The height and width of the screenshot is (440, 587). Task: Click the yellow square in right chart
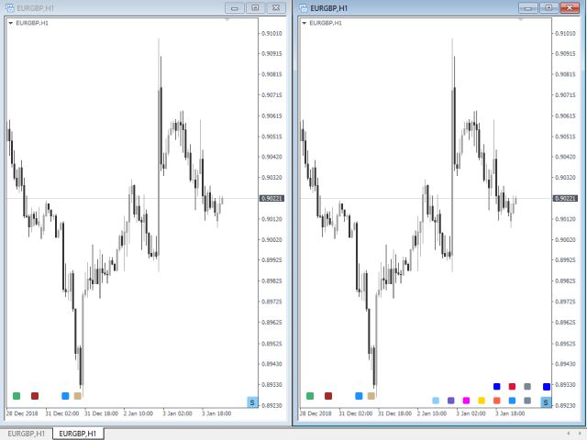tap(482, 401)
